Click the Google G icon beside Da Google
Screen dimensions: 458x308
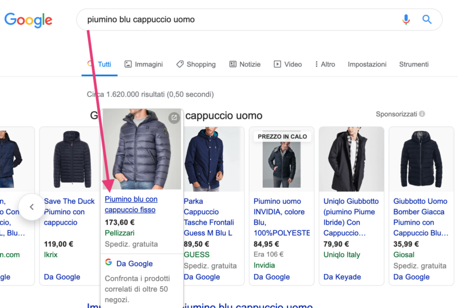point(108,263)
